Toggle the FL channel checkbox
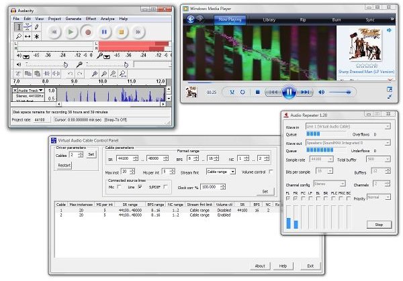This screenshot has height=281, width=403. point(288,199)
